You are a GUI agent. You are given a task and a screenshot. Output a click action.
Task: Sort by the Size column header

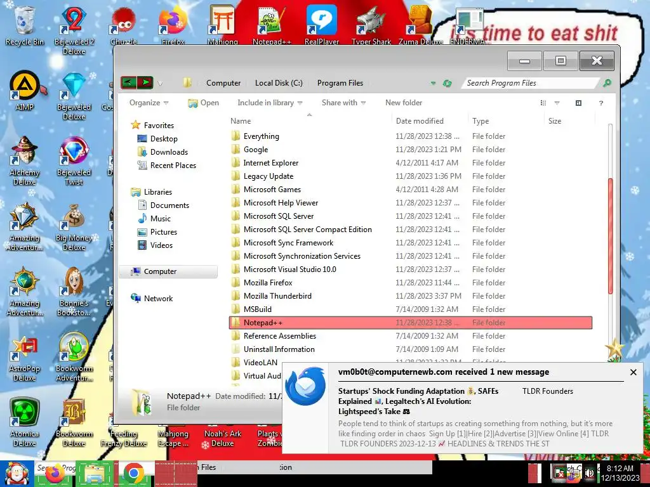[x=569, y=121]
